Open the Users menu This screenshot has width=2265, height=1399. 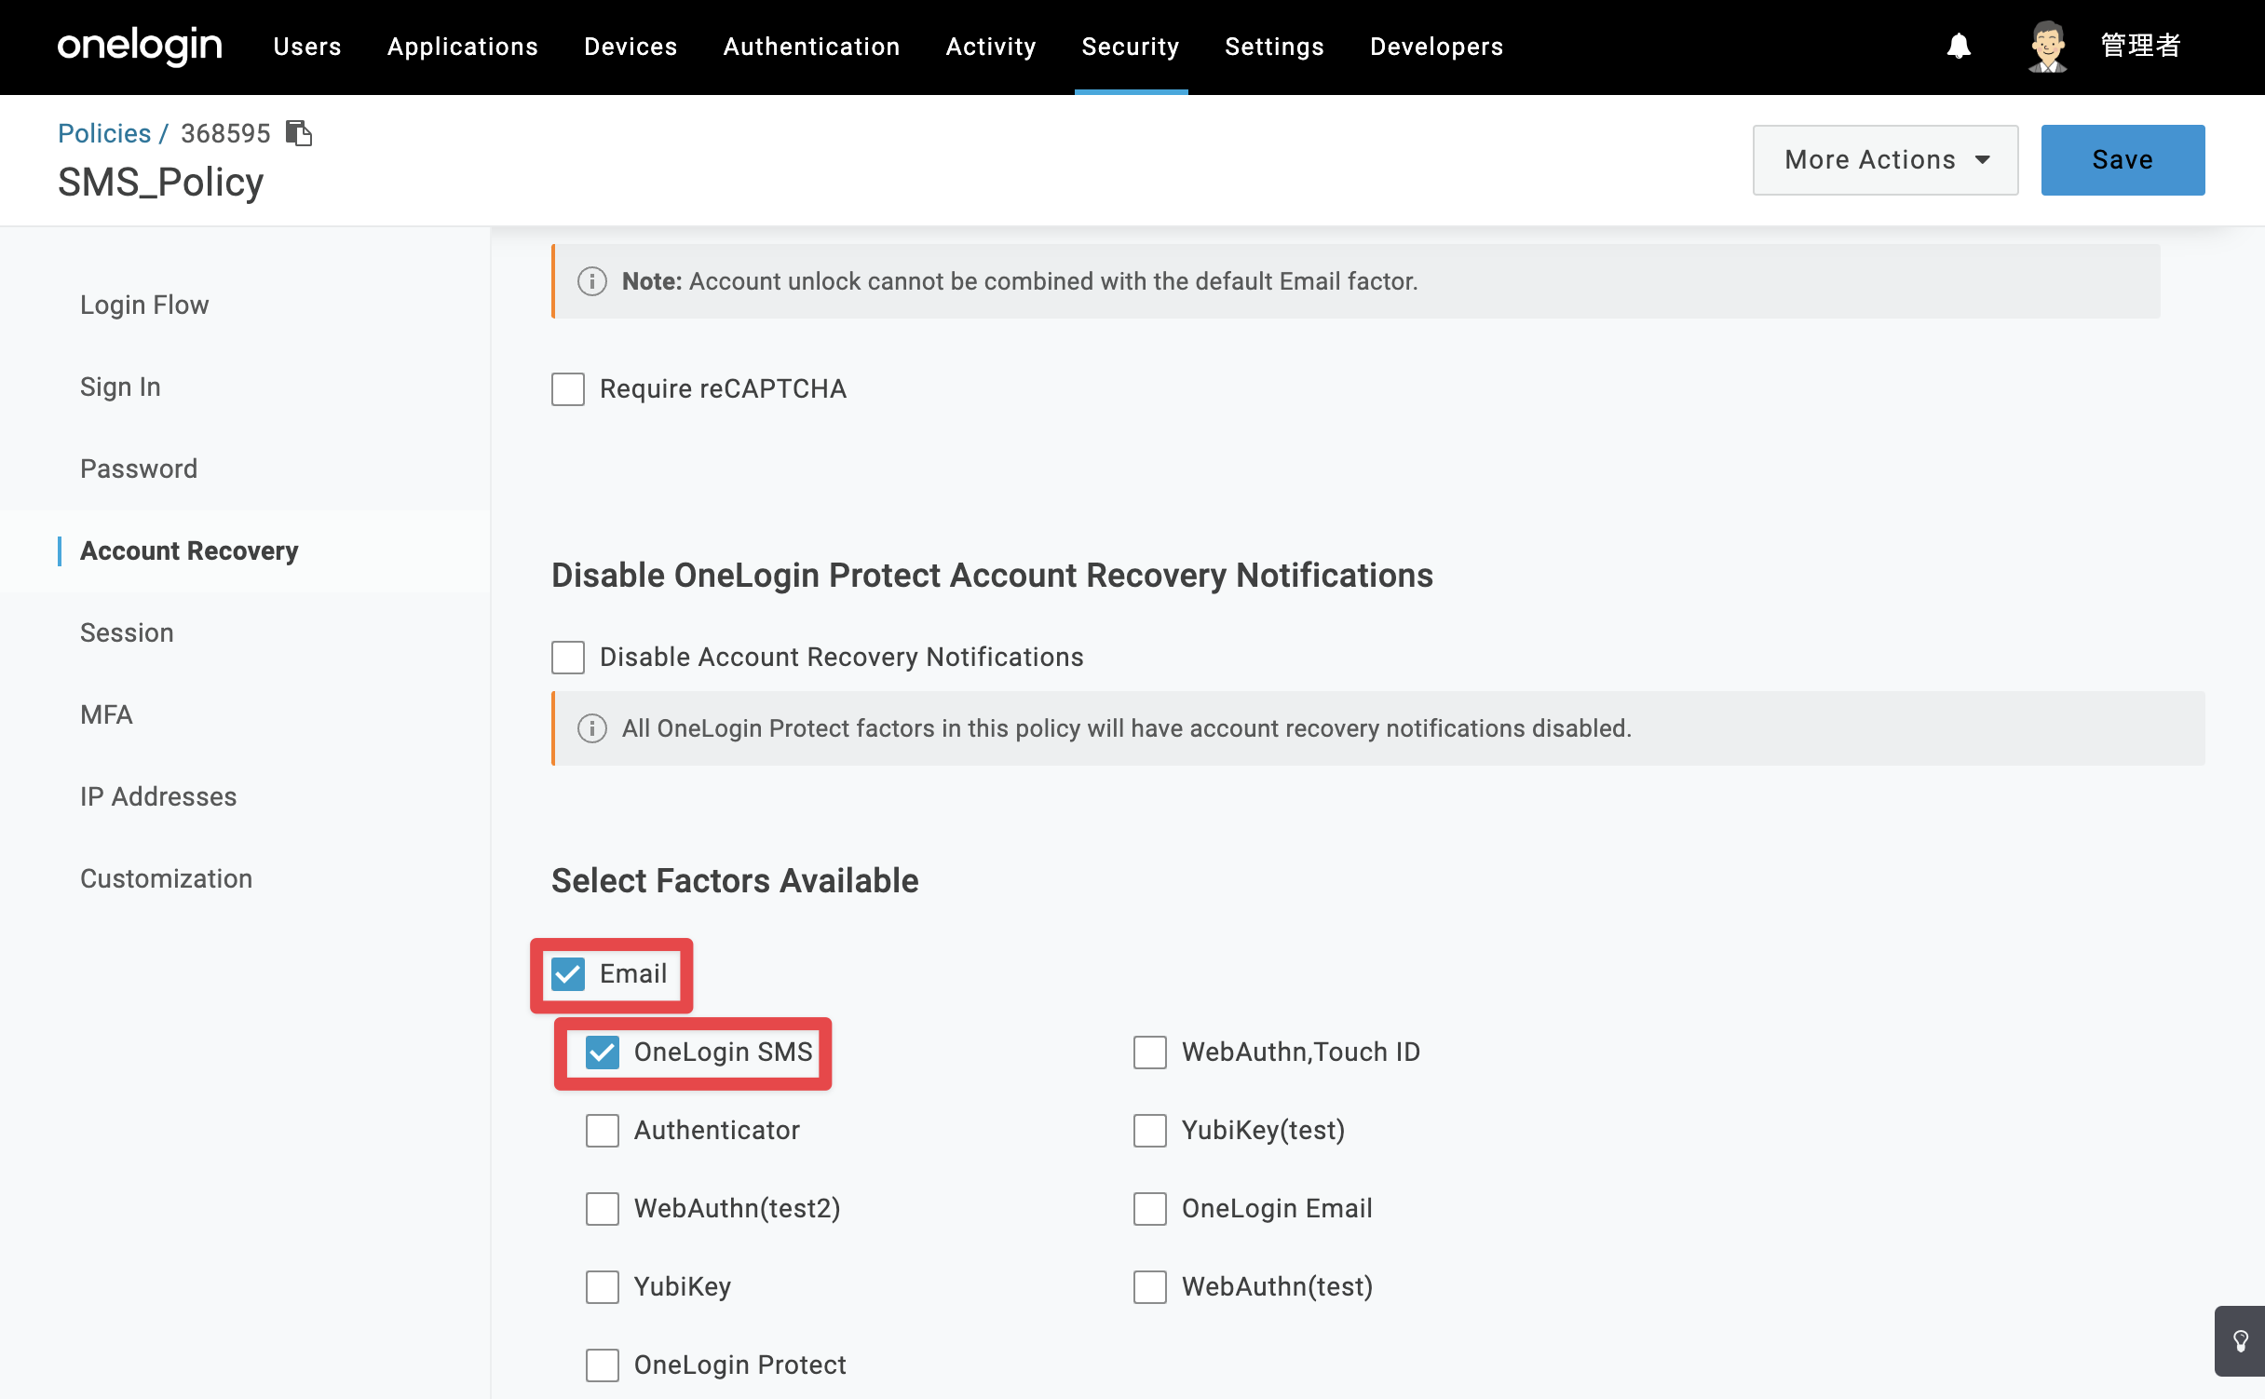click(307, 47)
